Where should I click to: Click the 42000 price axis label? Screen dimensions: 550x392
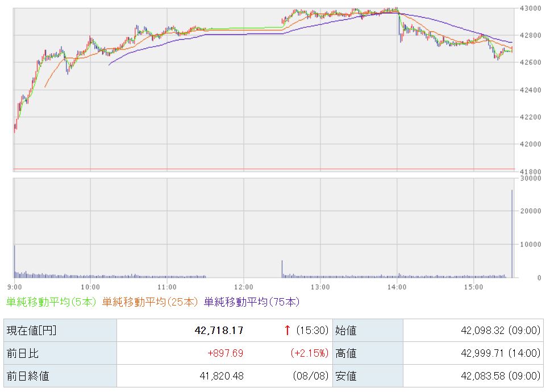530,144
